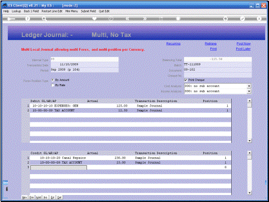Expand the second 'no sub account' dropdown
The width and height of the screenshot is (269, 202).
point(249,91)
